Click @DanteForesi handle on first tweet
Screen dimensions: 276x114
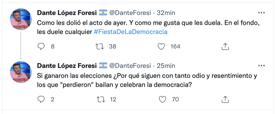point(130,13)
